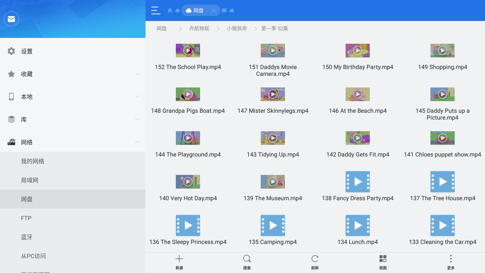Select FTP in the sidebar
The width and height of the screenshot is (485, 273).
[x=26, y=218]
